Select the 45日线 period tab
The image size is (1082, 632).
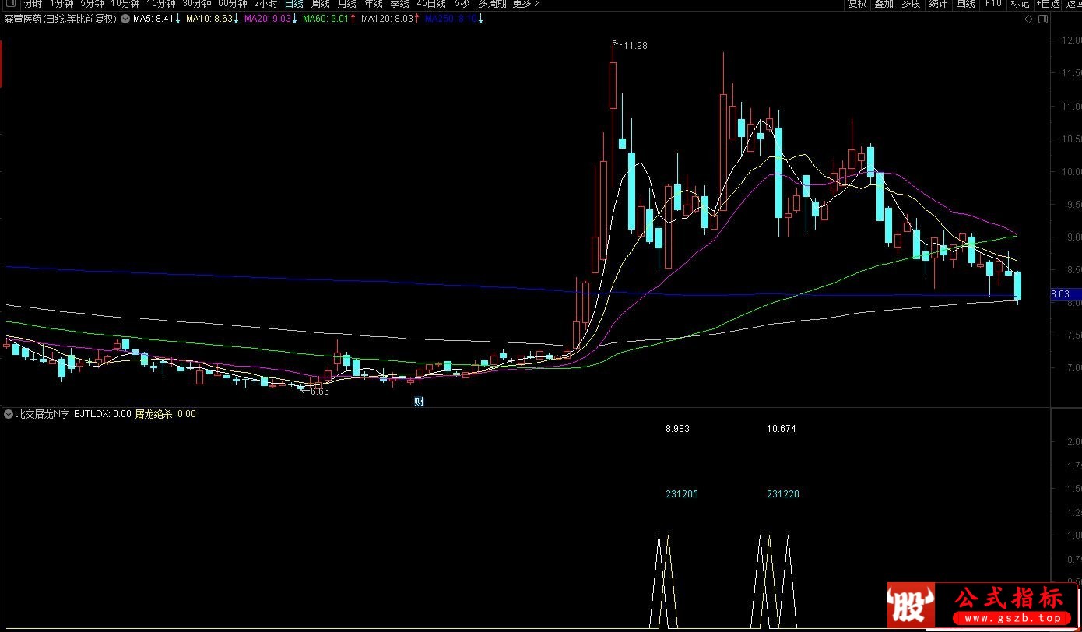[x=431, y=3]
